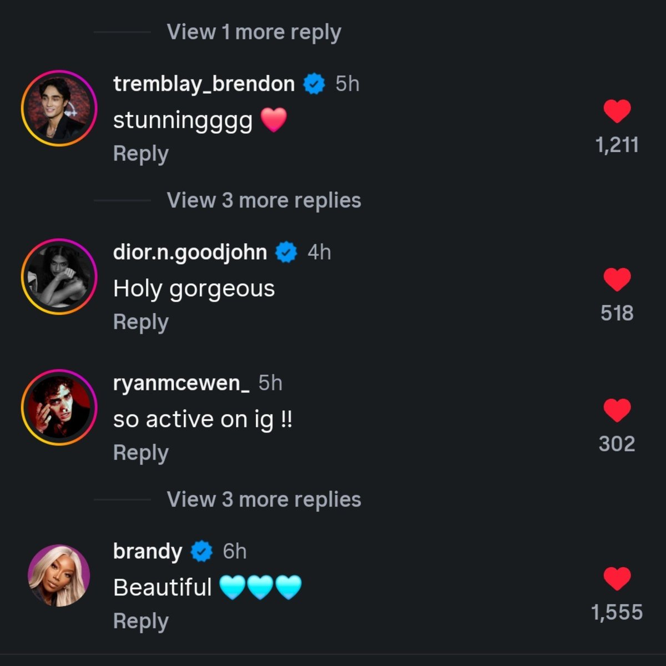Open brandy's profile picture
This screenshot has width=666, height=666.
point(59,576)
